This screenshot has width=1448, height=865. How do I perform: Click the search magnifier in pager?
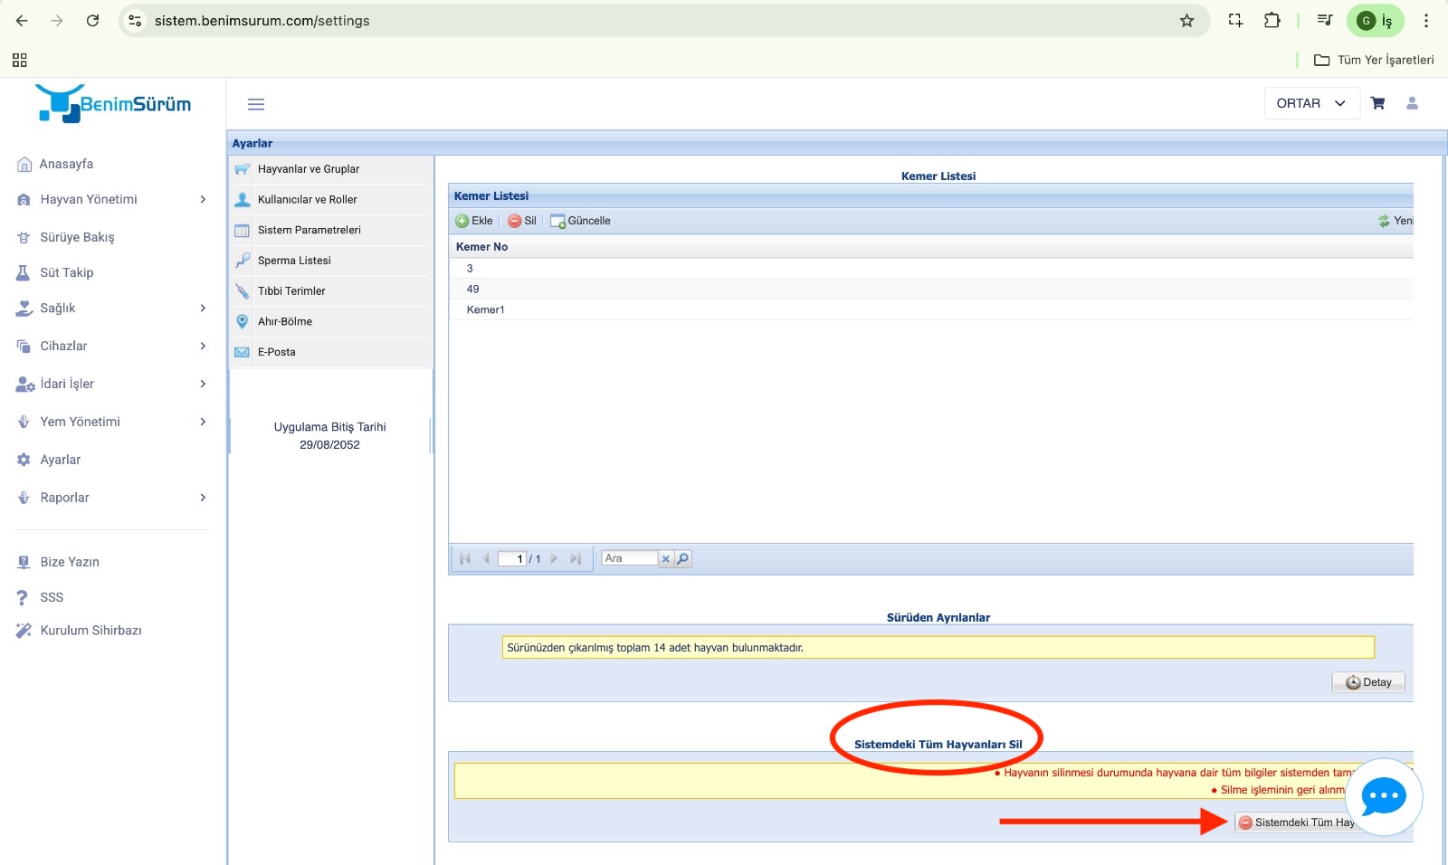(683, 558)
